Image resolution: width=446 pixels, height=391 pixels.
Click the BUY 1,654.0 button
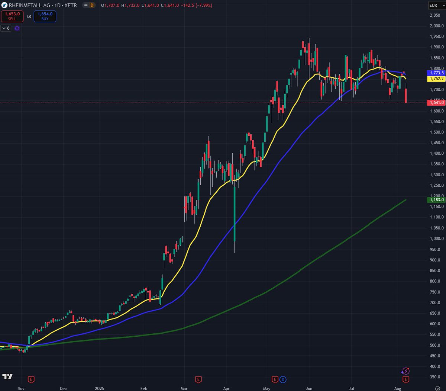45,16
